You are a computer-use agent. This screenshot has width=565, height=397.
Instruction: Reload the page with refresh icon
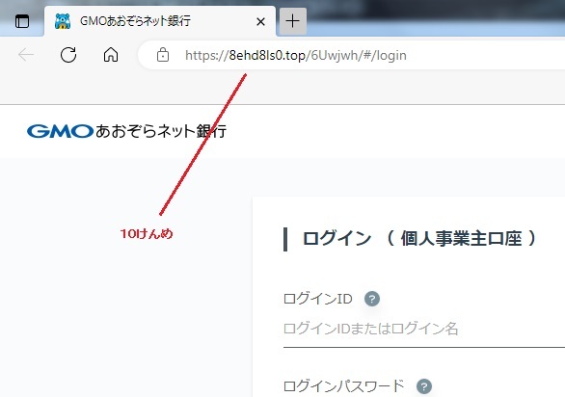pyautogui.click(x=68, y=55)
